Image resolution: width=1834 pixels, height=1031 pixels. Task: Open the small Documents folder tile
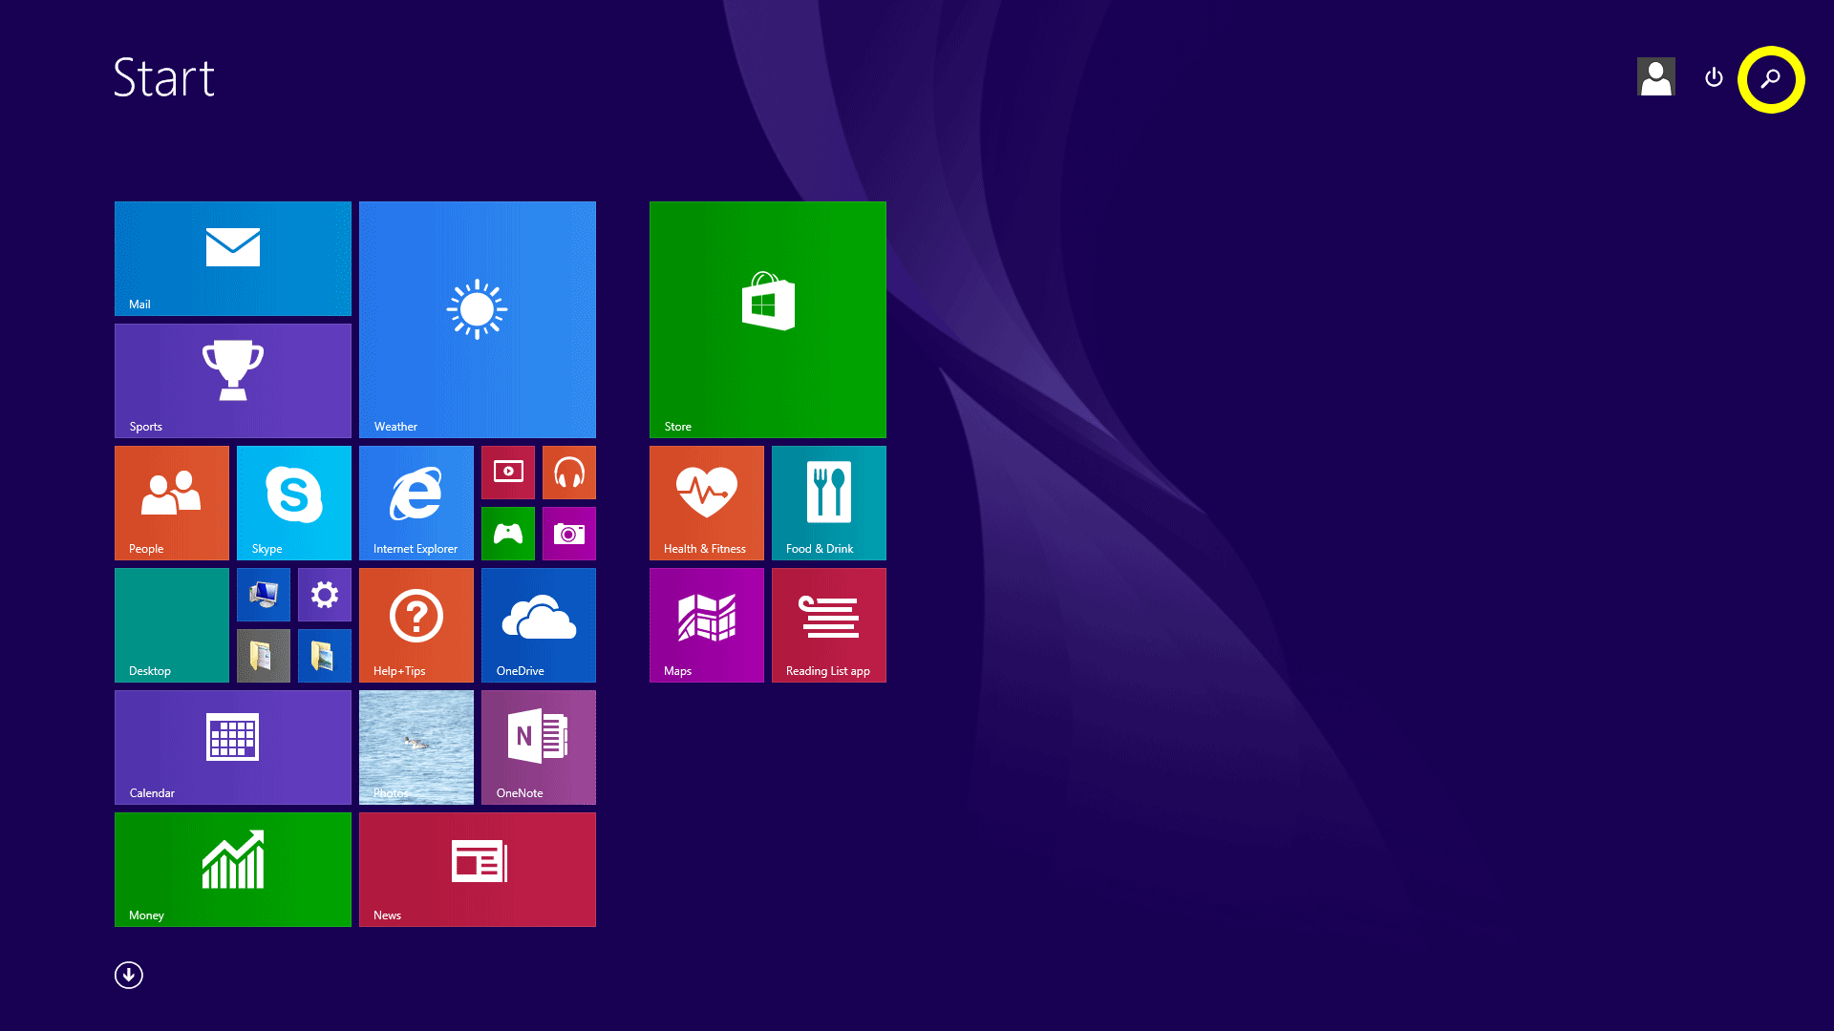pyautogui.click(x=264, y=656)
